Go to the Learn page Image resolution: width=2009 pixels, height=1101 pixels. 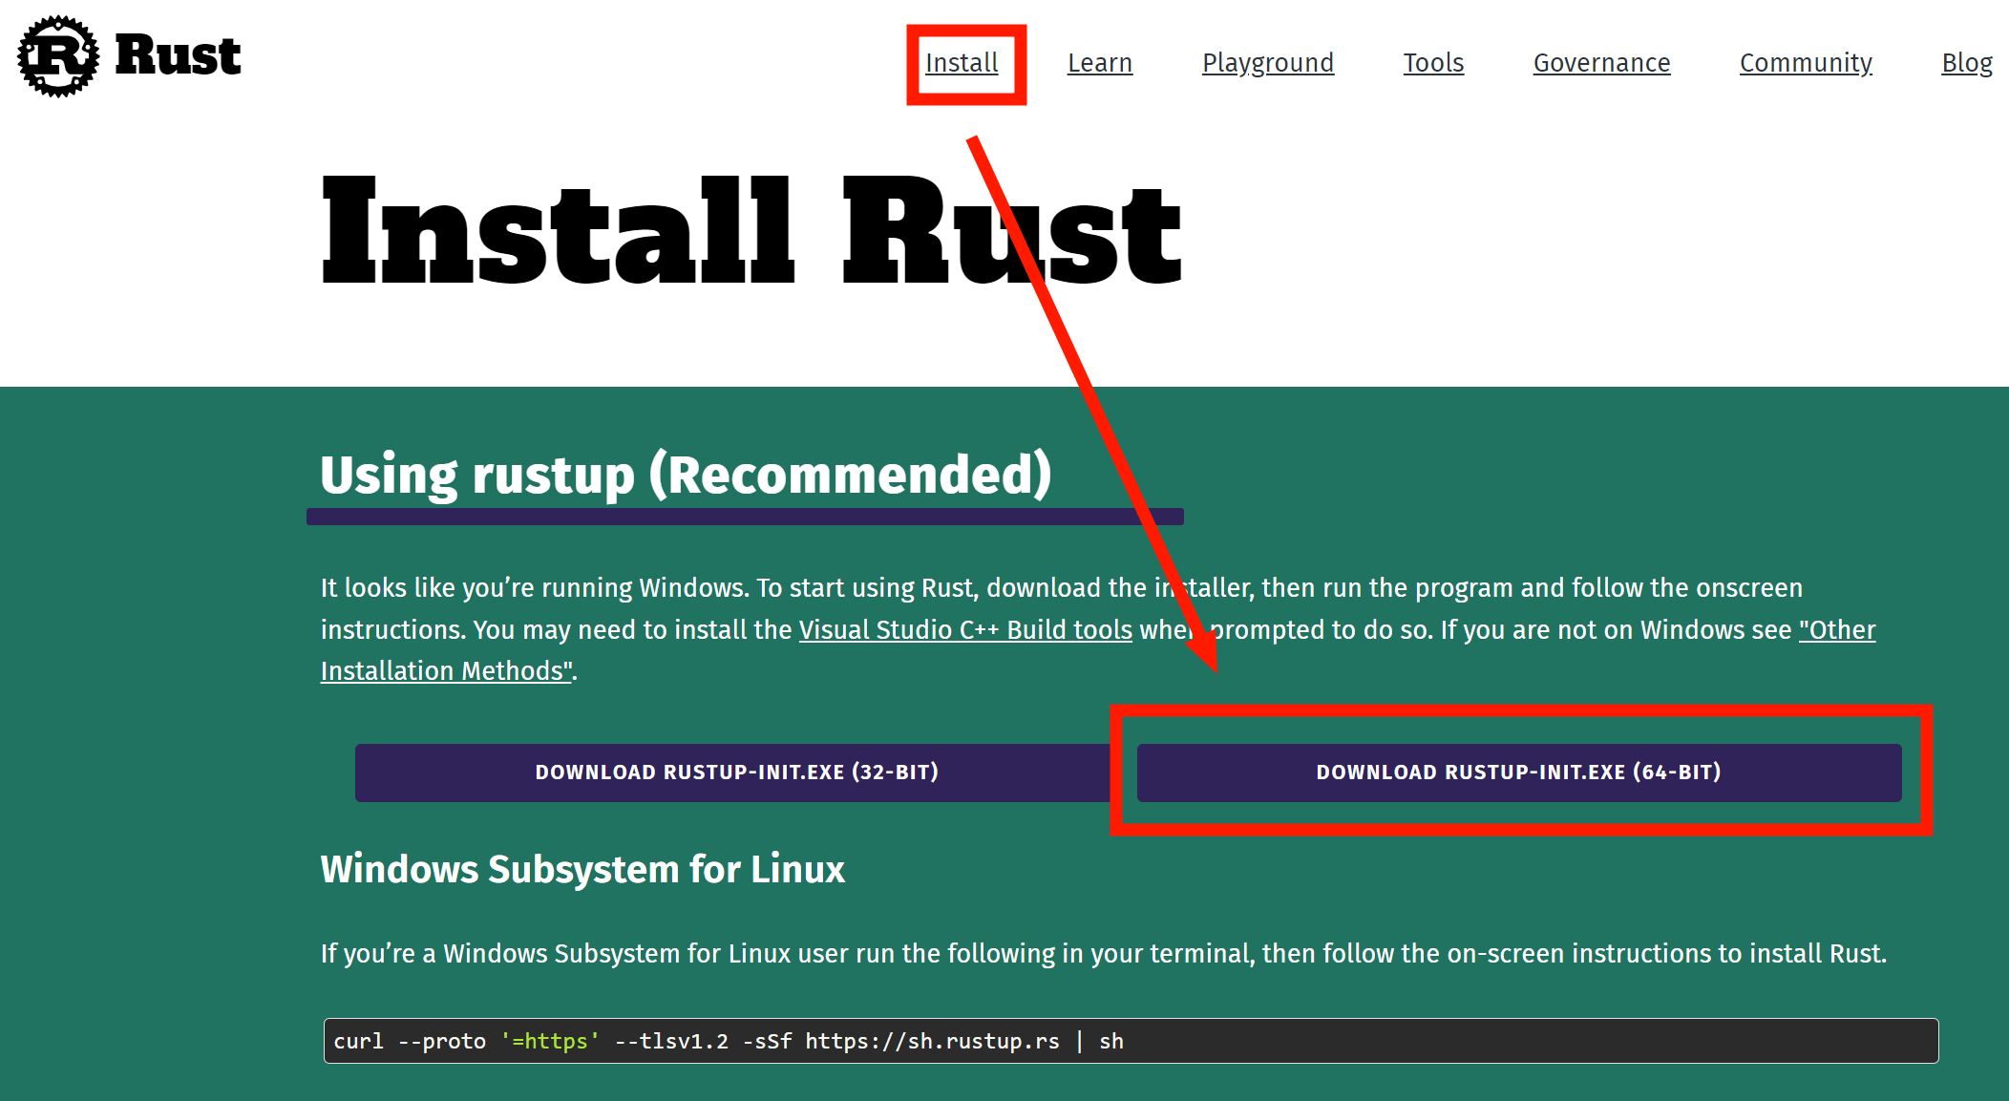1099,63
